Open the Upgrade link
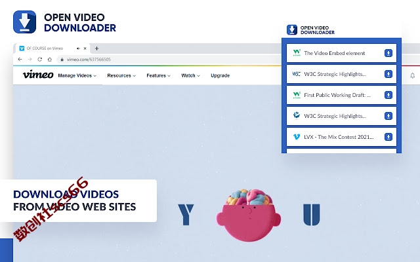Screen dimensions: 420x262 pyautogui.click(x=220, y=76)
